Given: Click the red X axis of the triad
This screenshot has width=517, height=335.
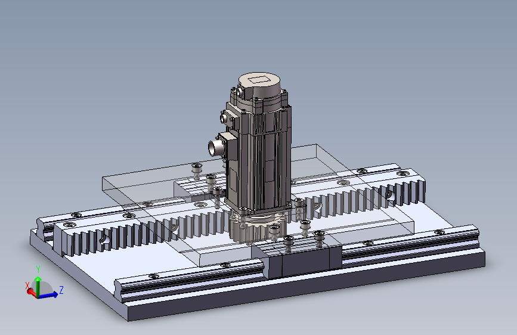Looking at the screenshot, I should (x=32, y=292).
